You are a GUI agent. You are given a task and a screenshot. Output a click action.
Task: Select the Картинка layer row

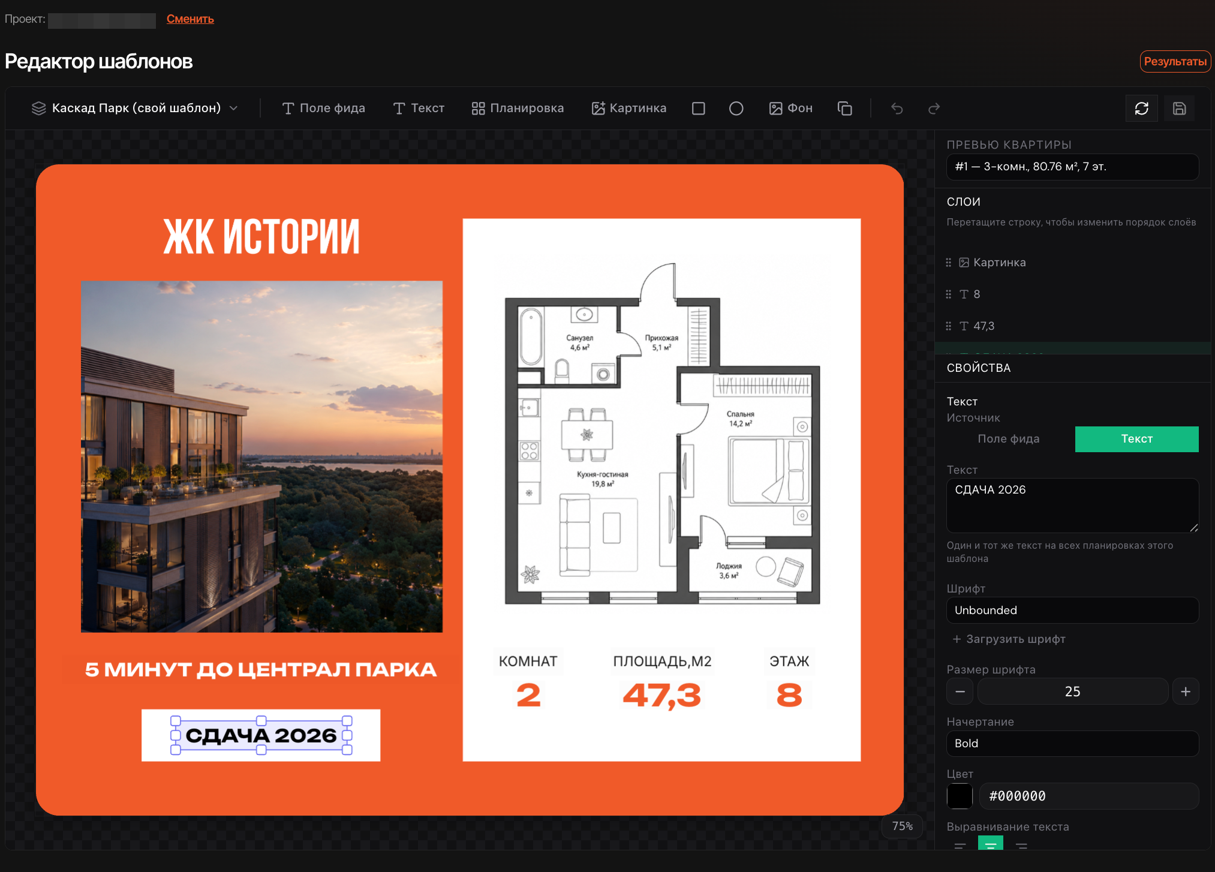pyautogui.click(x=1073, y=263)
